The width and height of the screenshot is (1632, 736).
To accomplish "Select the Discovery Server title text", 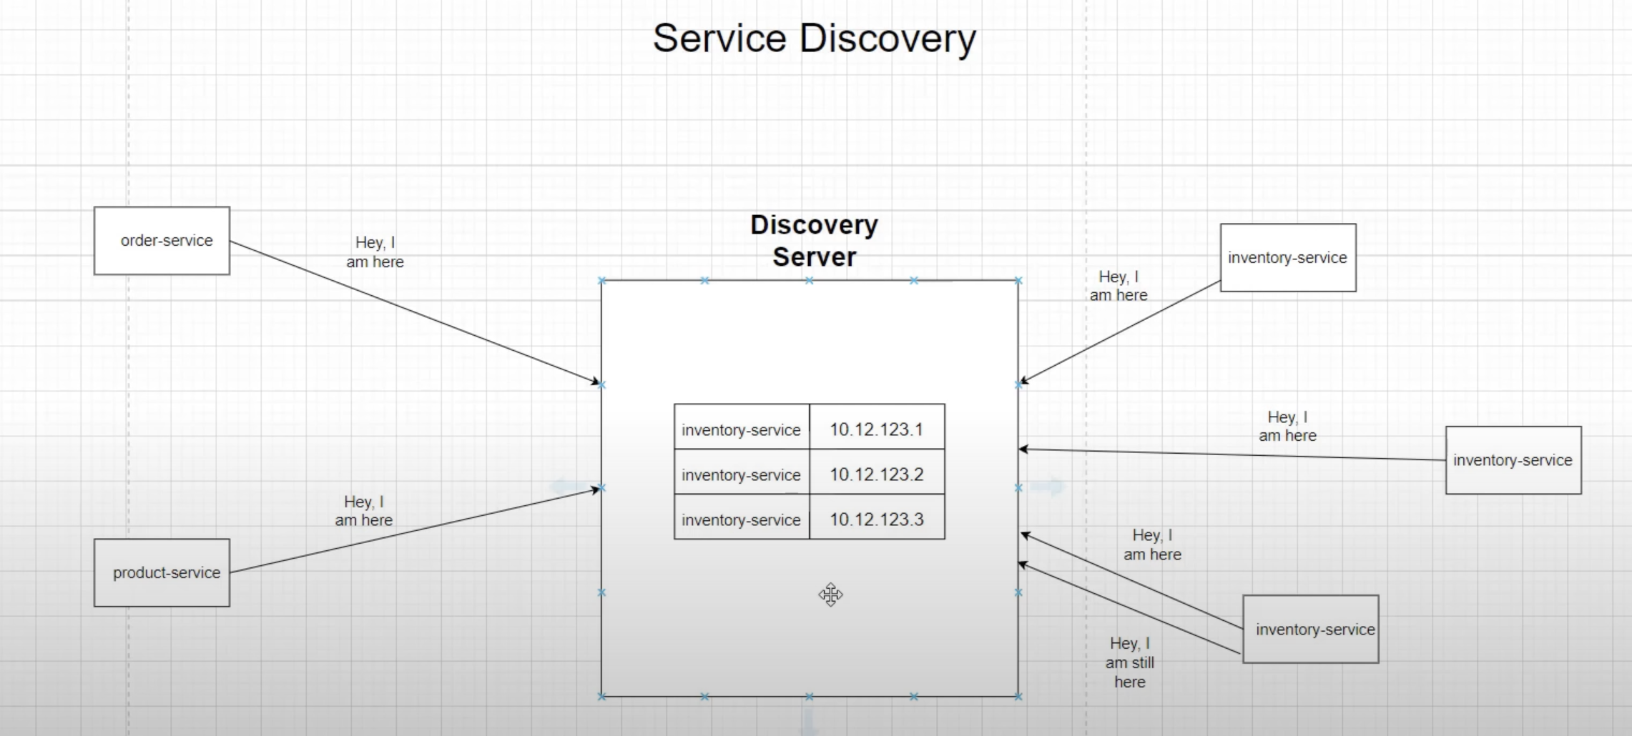I will 814,239.
